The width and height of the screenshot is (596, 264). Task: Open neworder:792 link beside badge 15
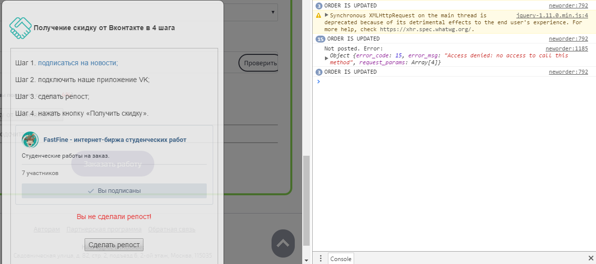tap(568, 39)
